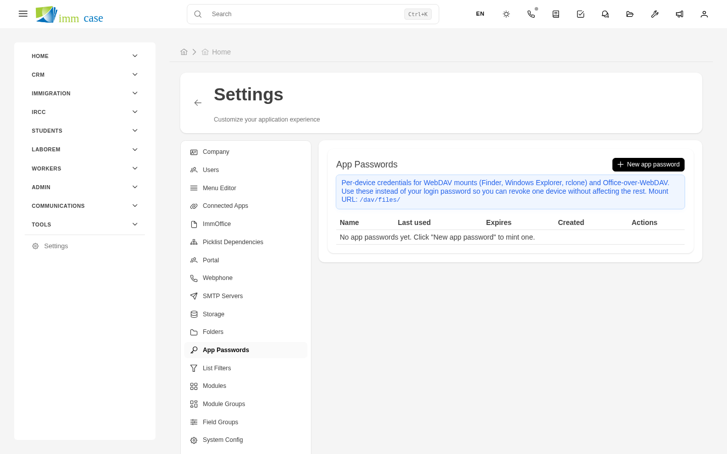Screen dimensions: 727x454
Task: Click the List Filters funnel icon
Action: click(x=194, y=368)
